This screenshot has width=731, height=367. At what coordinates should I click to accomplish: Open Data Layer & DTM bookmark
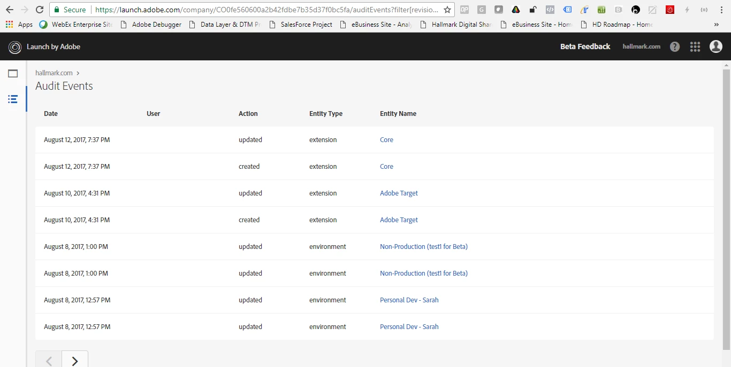(225, 25)
